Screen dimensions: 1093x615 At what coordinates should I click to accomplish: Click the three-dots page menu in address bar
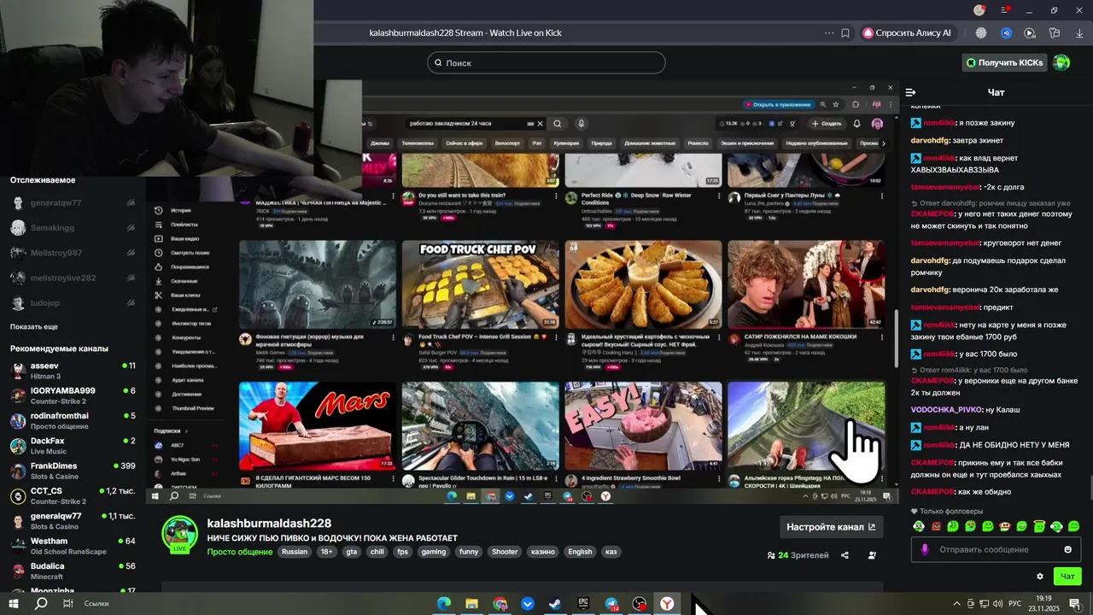point(829,32)
